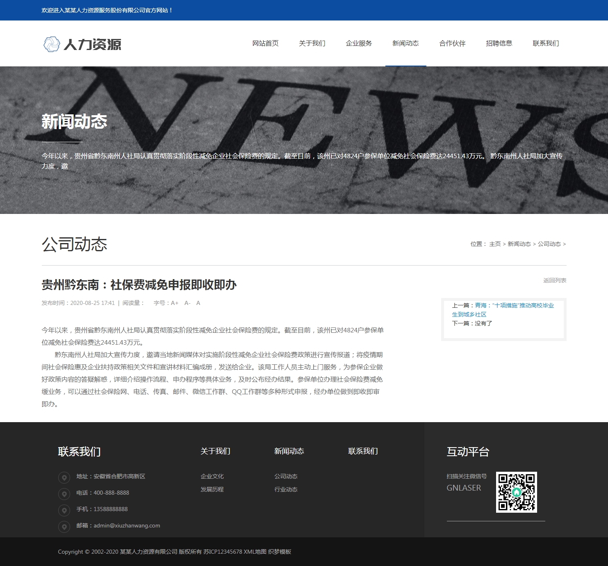
Task: Click the WeChat QR code image
Action: [517, 492]
